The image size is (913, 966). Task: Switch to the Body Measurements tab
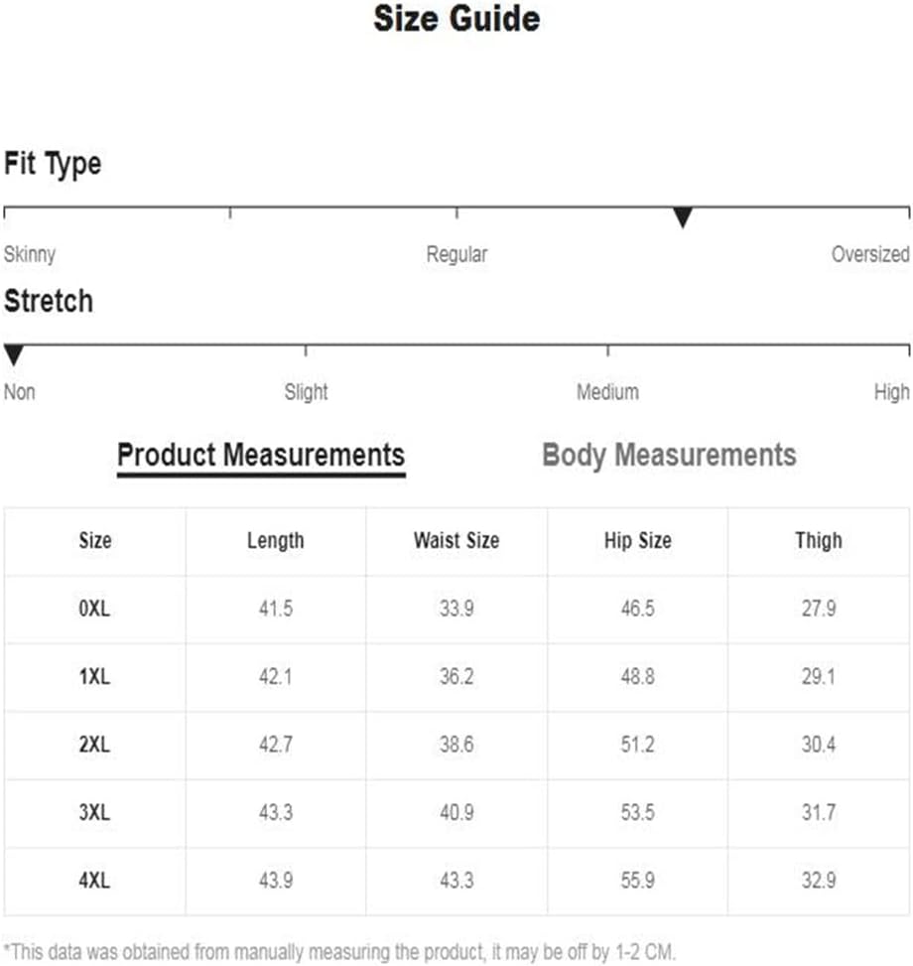click(x=669, y=456)
